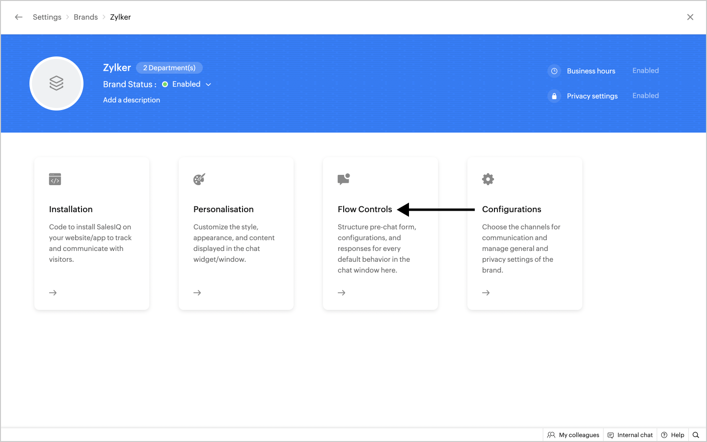This screenshot has width=707, height=442.
Task: Select the Flow Controls description text
Action: [x=377, y=249]
